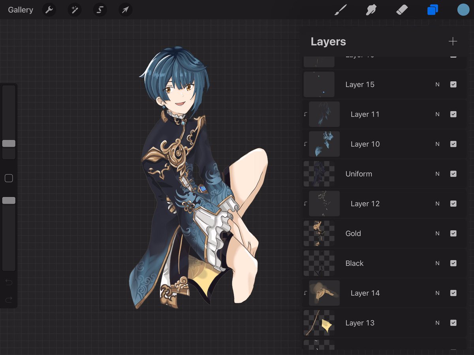
Task: Select the Brush tool
Action: coord(340,10)
